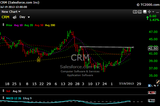
Task: Click the volume value box beside Vol pane
Action: [x=152, y=93]
